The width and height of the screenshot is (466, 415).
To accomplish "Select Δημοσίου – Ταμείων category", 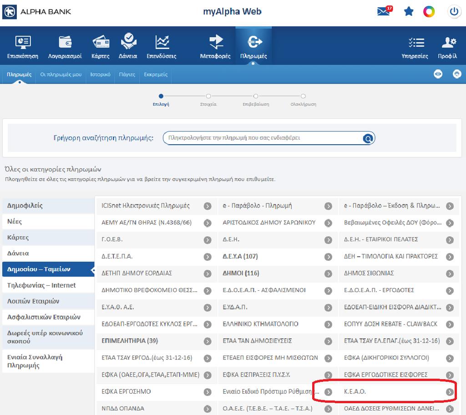I will tap(48, 269).
